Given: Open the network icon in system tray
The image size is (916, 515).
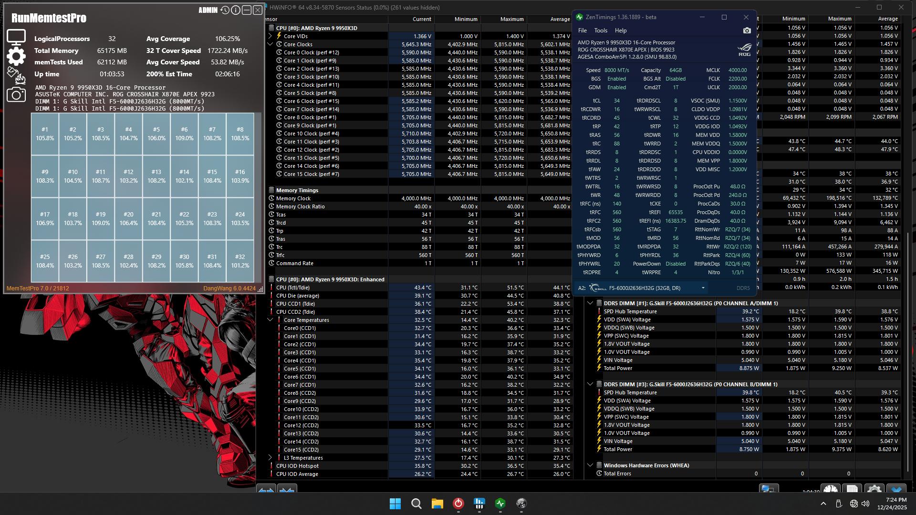Looking at the screenshot, I should [854, 504].
